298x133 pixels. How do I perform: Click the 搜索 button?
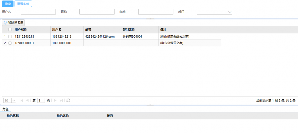[8, 4]
